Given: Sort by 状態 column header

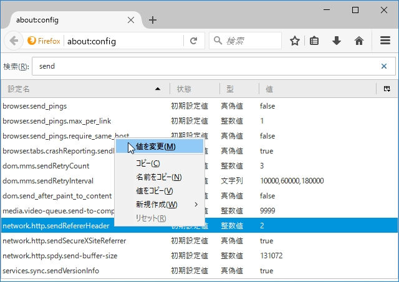Looking at the screenshot, I should [195, 89].
